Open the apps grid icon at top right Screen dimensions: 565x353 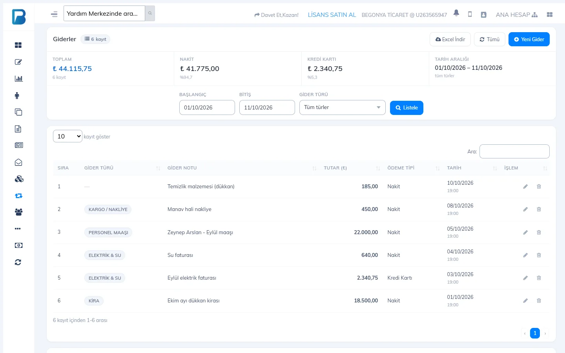coord(550,15)
